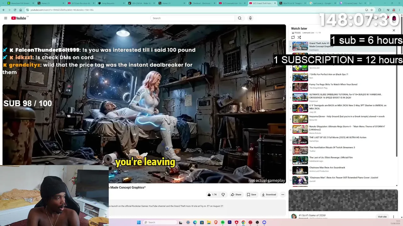Click the video player showing 'you're leaving'
This screenshot has height=226, width=403.
tap(144, 104)
